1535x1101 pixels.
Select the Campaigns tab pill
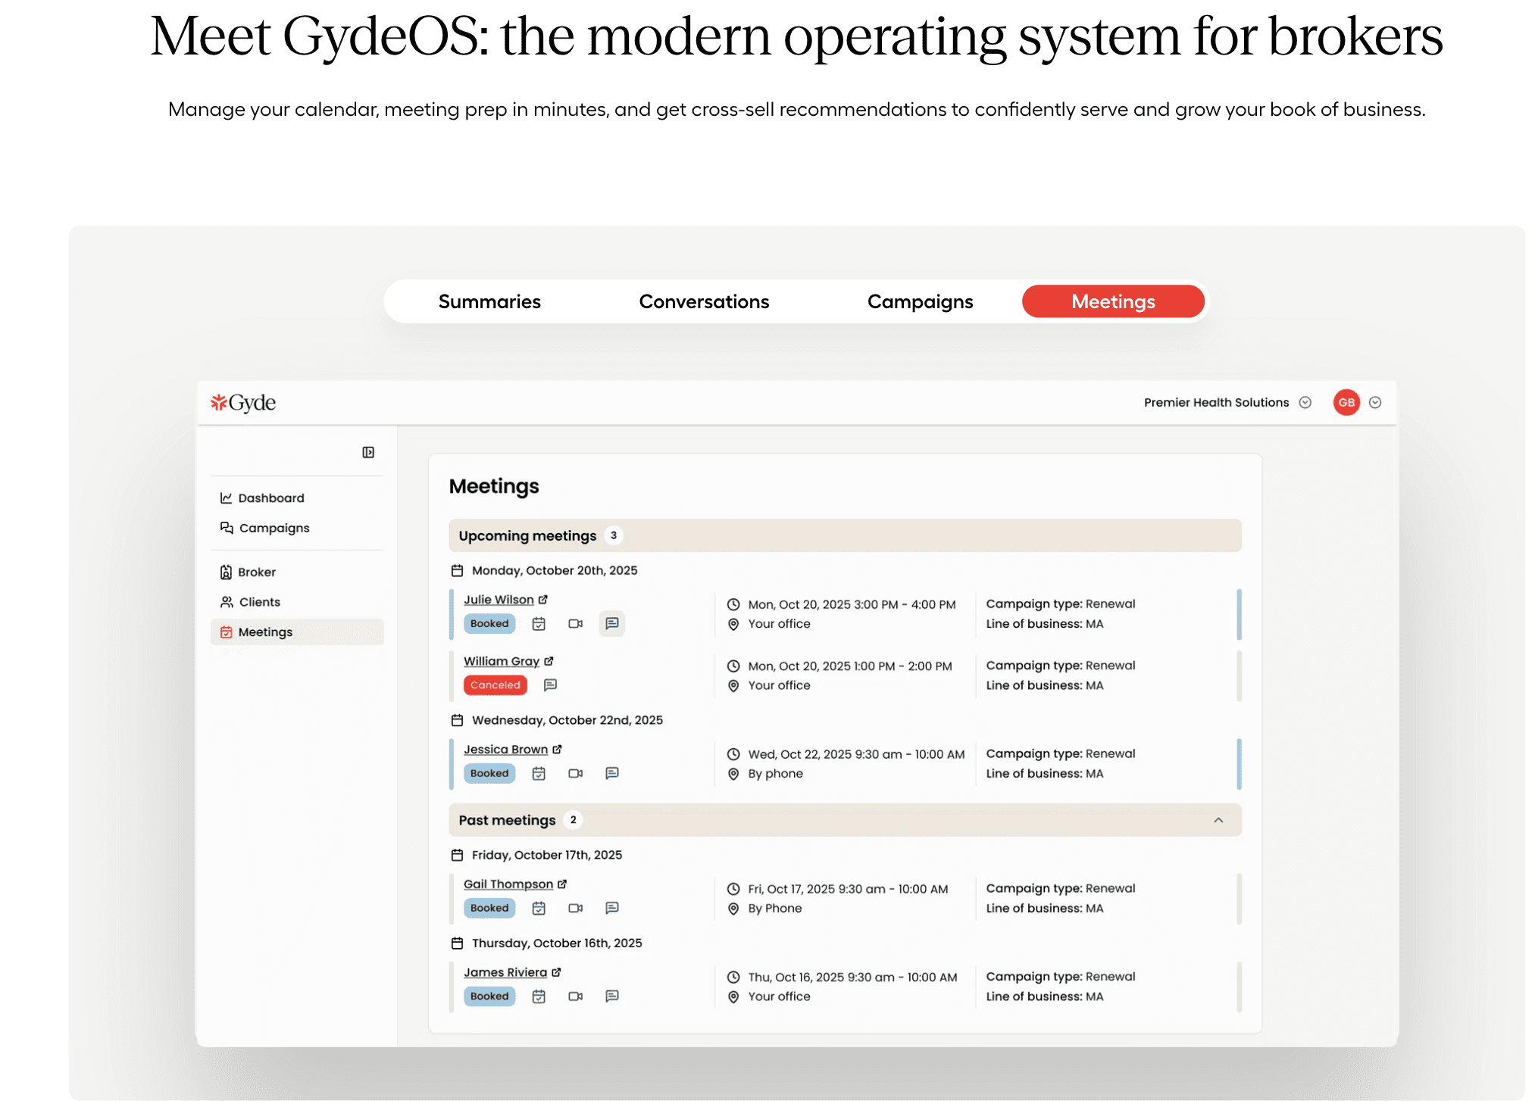pos(920,301)
